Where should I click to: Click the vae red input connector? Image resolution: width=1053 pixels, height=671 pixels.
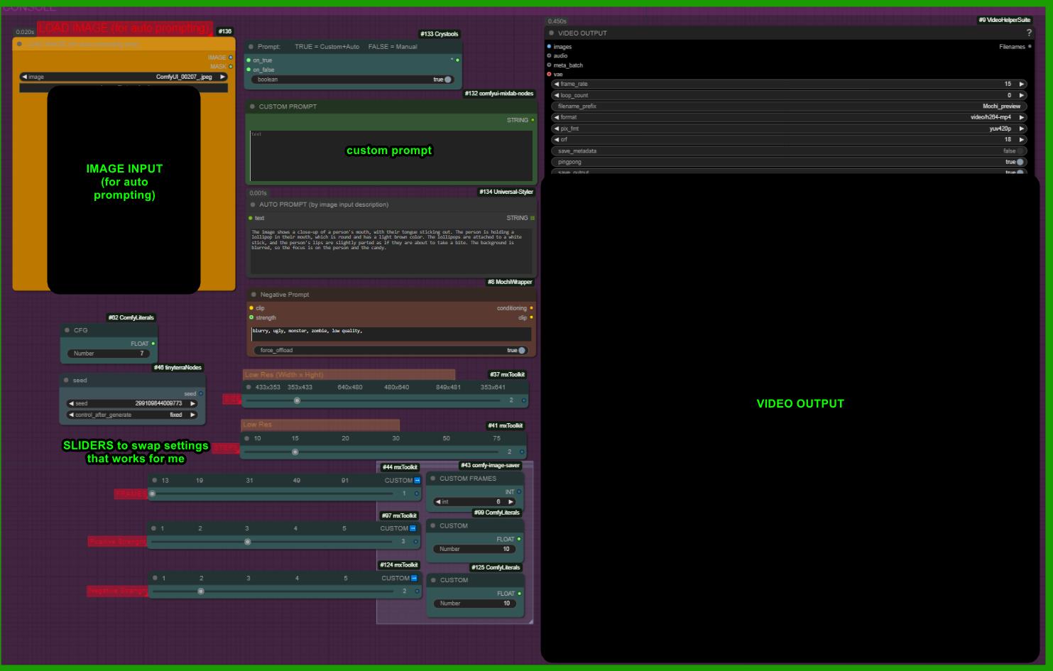click(x=549, y=75)
